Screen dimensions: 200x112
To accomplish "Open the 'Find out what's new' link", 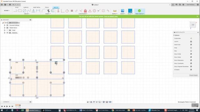I will point(111,16).
